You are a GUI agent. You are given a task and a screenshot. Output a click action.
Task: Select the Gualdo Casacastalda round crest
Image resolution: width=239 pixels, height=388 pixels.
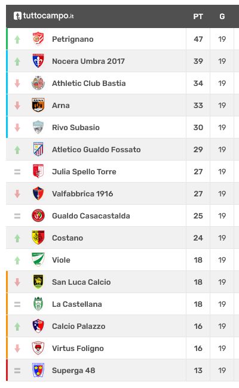click(38, 215)
